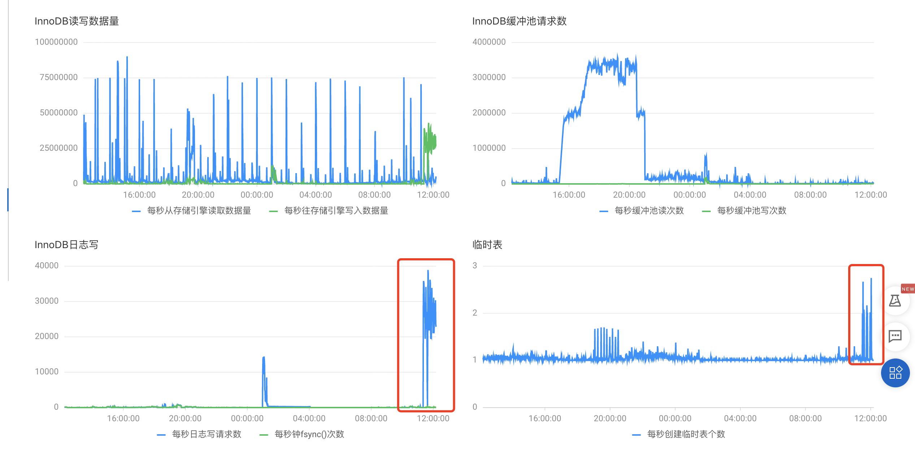915x453 pixels.
Task: Click the InnoDB日志写 chart title
Action: (66, 245)
